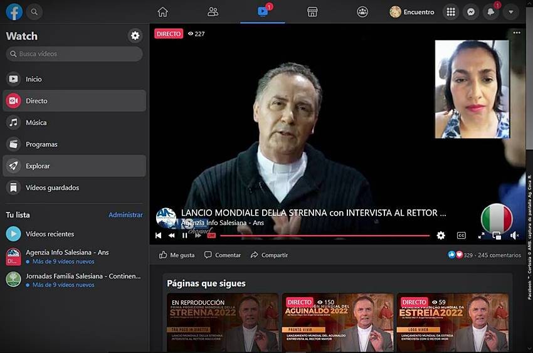Select Programas in Watch sidebar
This screenshot has width=533, height=353.
coord(74,144)
